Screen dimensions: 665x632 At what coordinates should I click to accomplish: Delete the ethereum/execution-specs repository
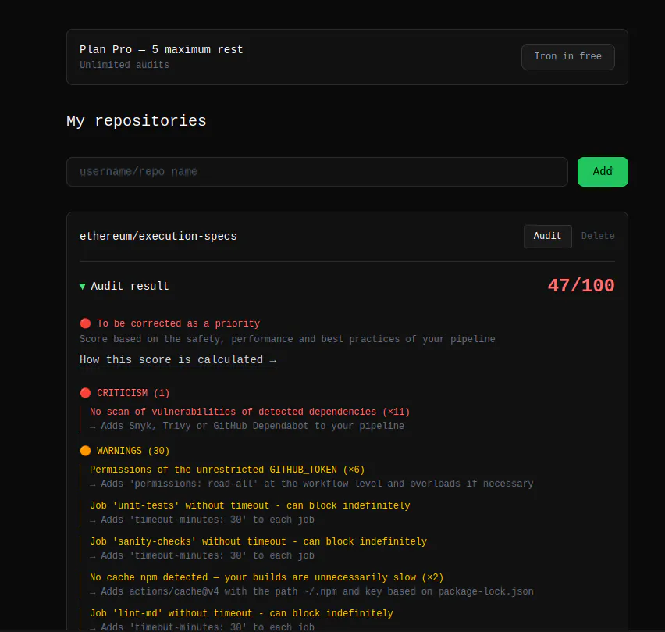(597, 236)
